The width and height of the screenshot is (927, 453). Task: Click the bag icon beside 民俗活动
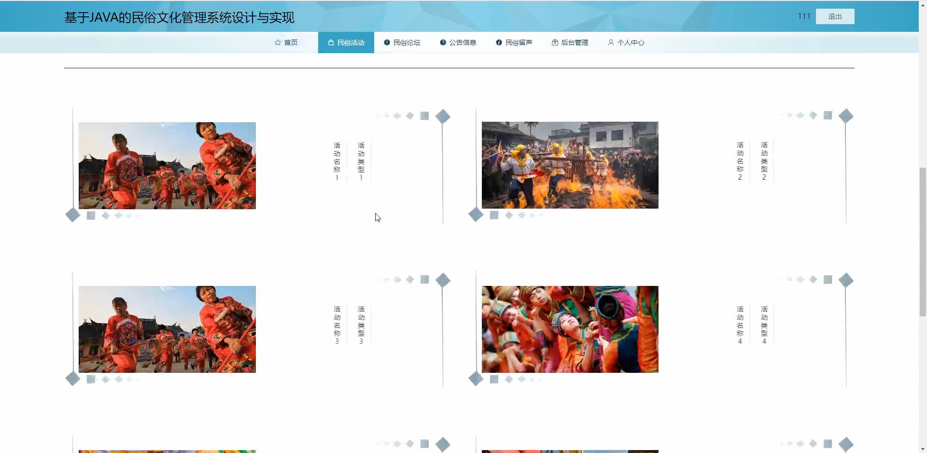point(331,42)
